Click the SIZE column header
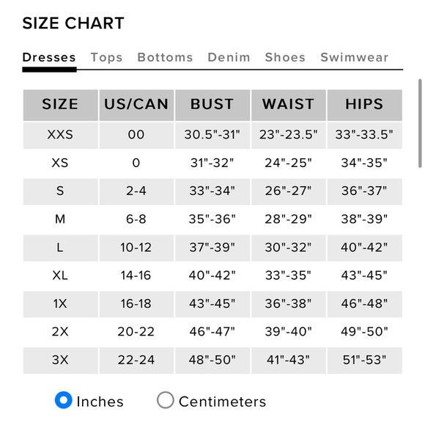This screenshot has height=425, width=425. click(60, 105)
